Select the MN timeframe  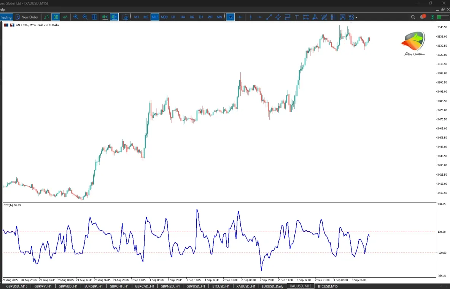tap(219, 17)
